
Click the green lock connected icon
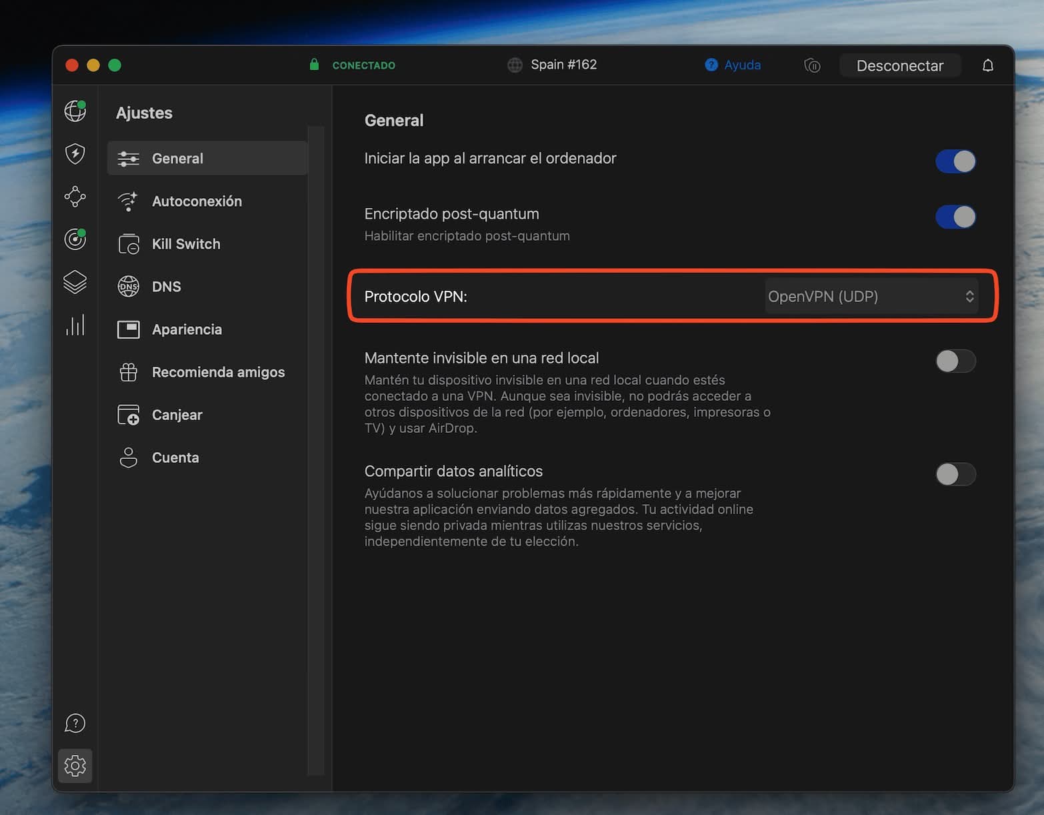(314, 65)
